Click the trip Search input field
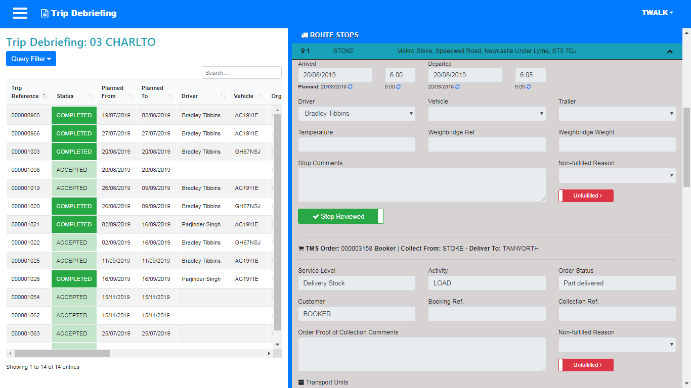Screen dimensions: 691x388 click(x=242, y=73)
